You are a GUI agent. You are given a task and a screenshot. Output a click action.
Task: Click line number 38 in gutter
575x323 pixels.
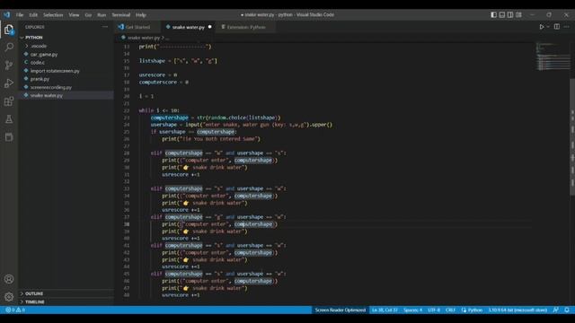click(x=127, y=224)
